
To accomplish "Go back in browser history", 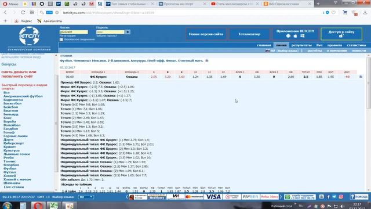I will pyautogui.click(x=5, y=12).
